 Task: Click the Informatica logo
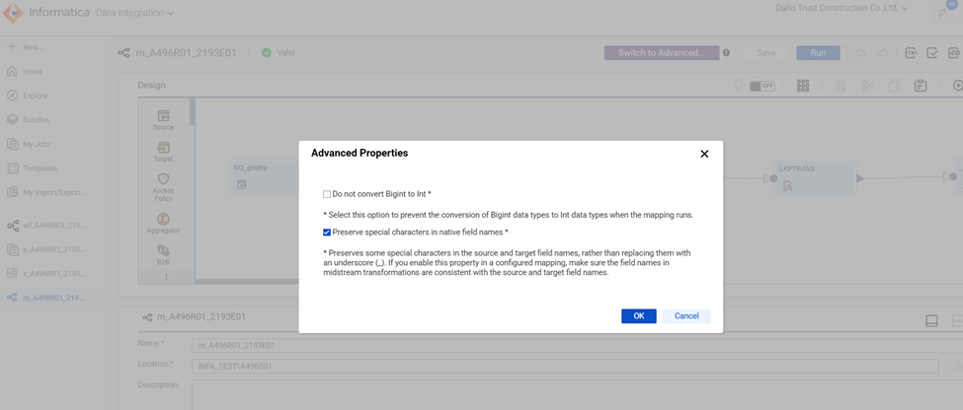point(46,12)
